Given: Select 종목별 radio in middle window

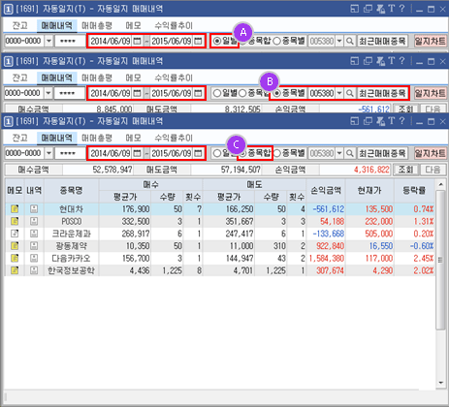Looking at the screenshot, I should coord(277,93).
